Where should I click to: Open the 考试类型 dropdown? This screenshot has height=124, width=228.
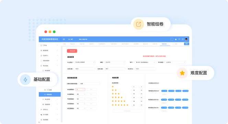(175, 62)
